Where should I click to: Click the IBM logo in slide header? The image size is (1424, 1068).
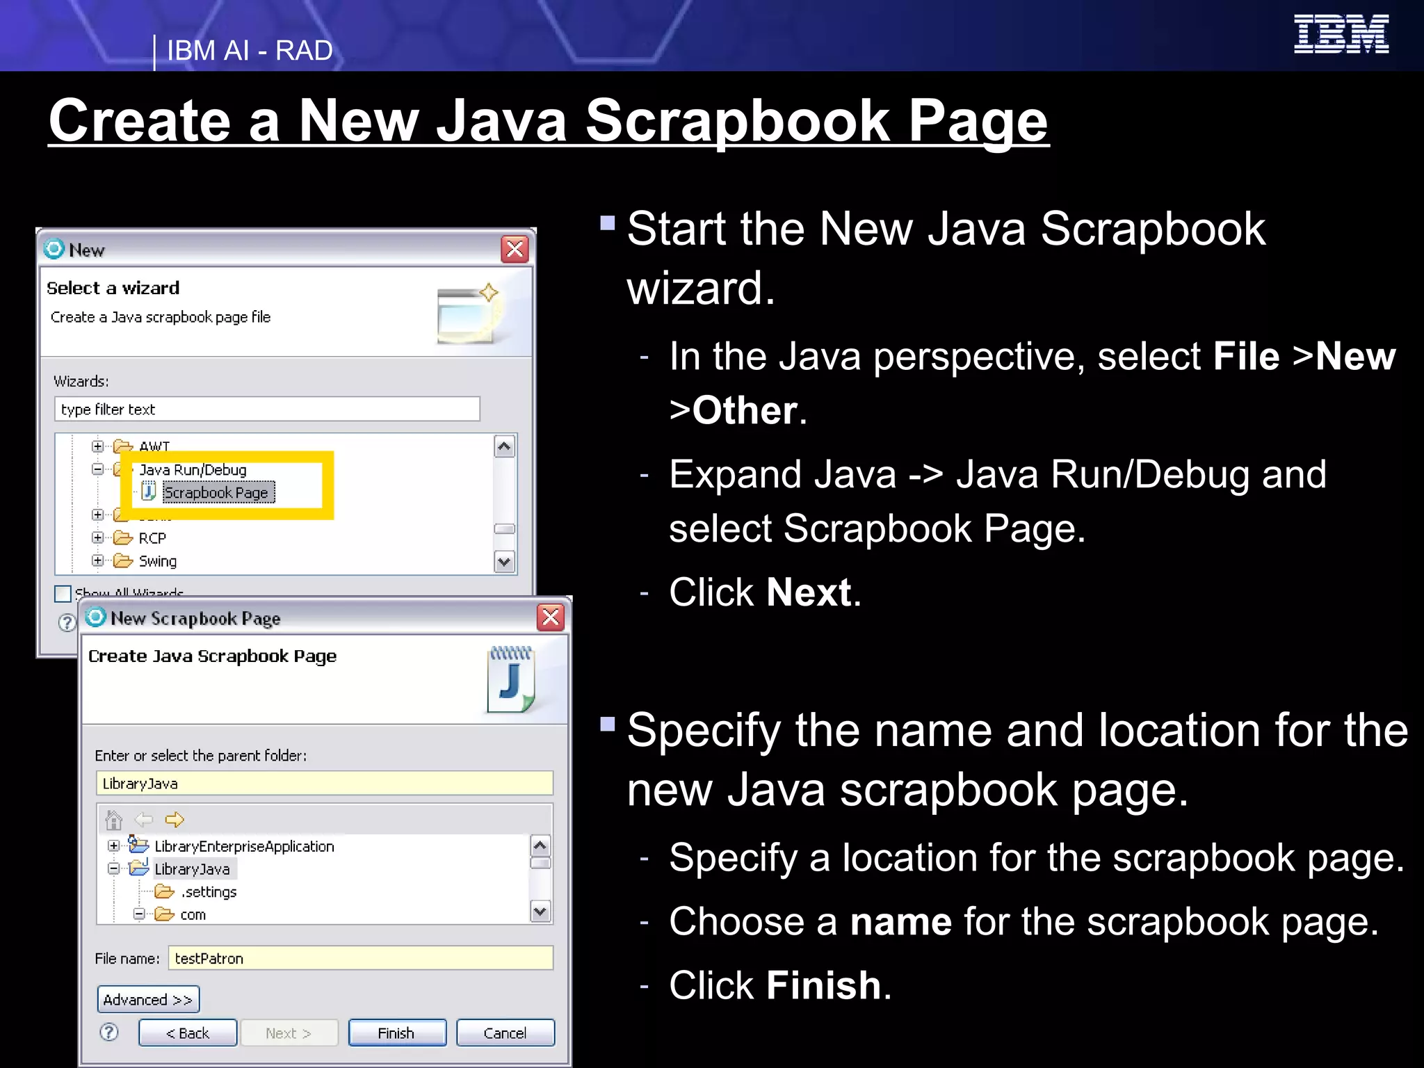[x=1341, y=34]
